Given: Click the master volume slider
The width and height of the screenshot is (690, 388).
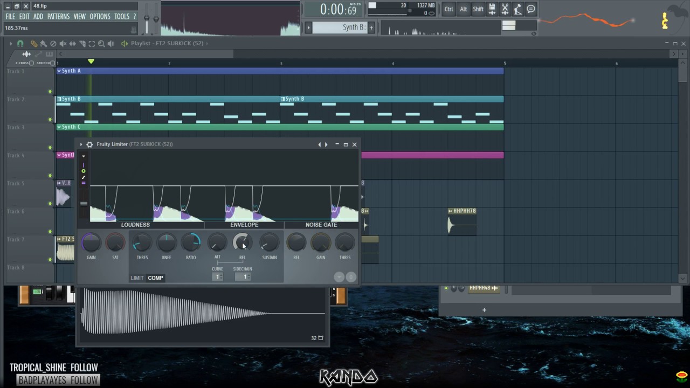Looking at the screenshot, I should pyautogui.click(x=147, y=19).
